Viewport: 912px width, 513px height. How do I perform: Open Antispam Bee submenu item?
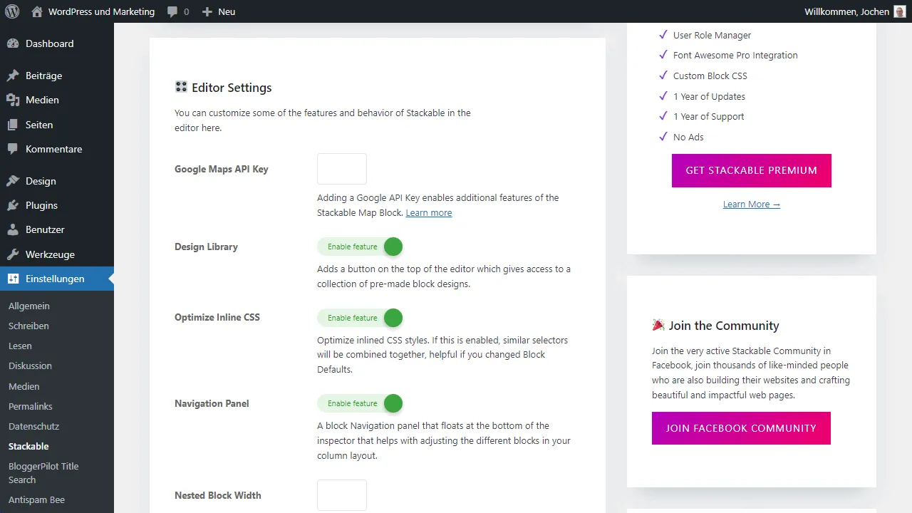coord(36,499)
